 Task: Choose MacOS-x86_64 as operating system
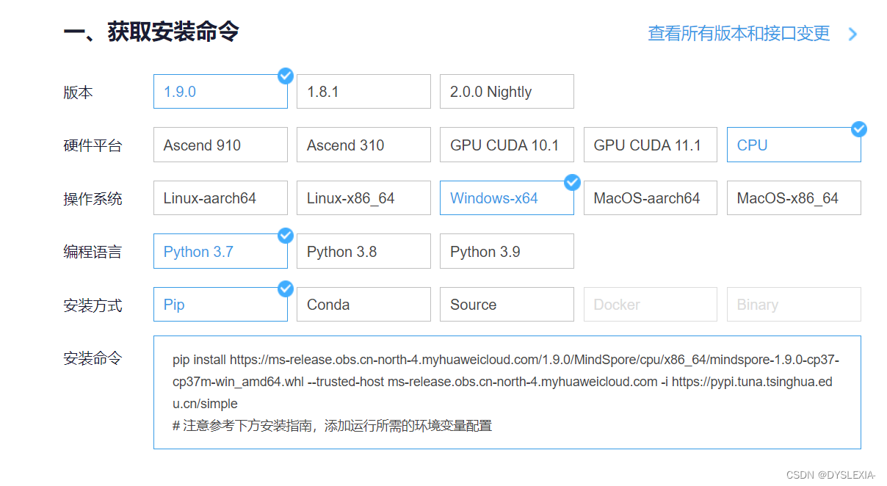tap(793, 197)
